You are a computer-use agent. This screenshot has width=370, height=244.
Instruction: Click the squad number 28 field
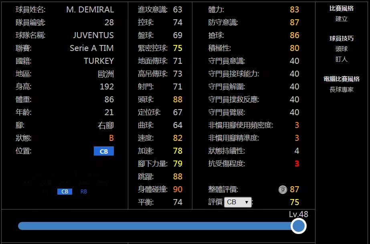tap(109, 22)
